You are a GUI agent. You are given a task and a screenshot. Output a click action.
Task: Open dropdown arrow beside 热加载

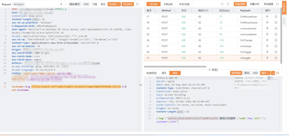point(119,4)
